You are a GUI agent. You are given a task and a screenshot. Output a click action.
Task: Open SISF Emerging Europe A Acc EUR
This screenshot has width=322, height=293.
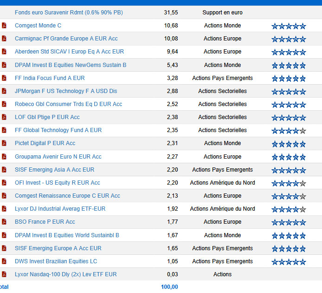point(58,248)
